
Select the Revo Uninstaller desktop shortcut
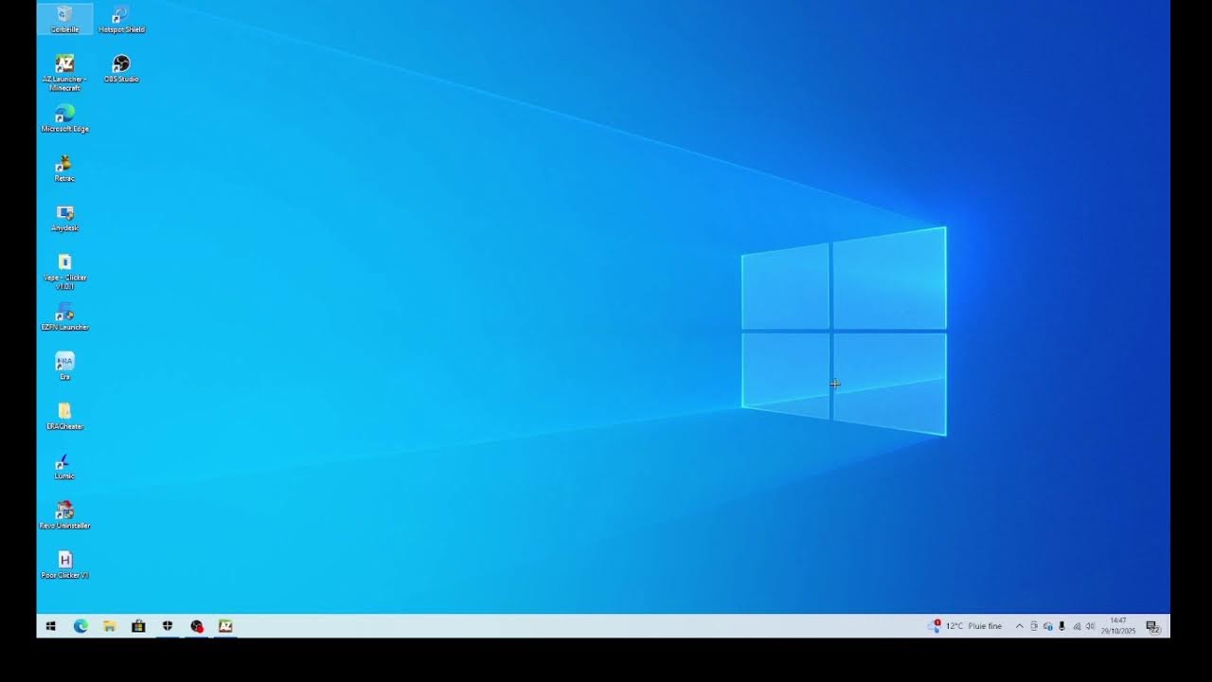[64, 515]
